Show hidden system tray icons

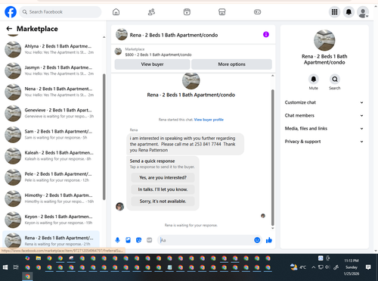tap(313, 267)
